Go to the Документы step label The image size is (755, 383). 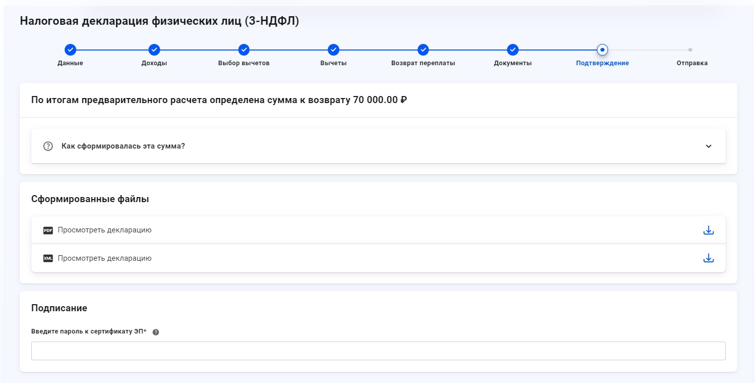click(513, 63)
